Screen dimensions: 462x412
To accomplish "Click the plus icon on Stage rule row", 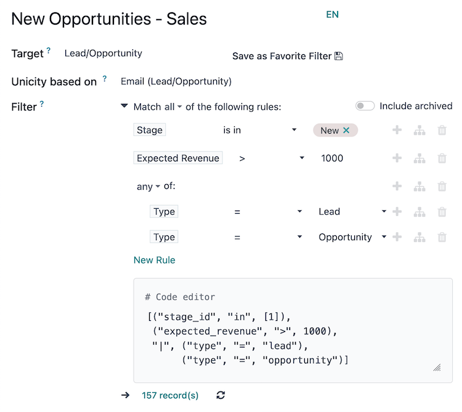I will tap(397, 130).
